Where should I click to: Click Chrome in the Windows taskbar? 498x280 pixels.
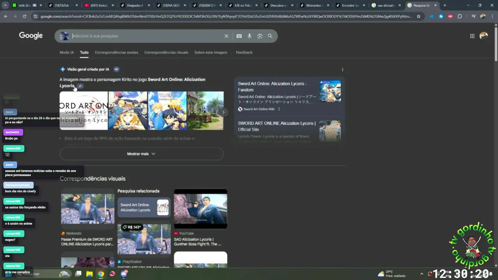[101, 274]
